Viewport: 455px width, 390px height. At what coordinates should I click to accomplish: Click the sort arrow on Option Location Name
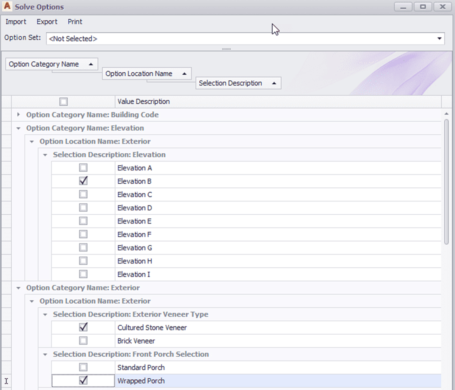tap(185, 73)
